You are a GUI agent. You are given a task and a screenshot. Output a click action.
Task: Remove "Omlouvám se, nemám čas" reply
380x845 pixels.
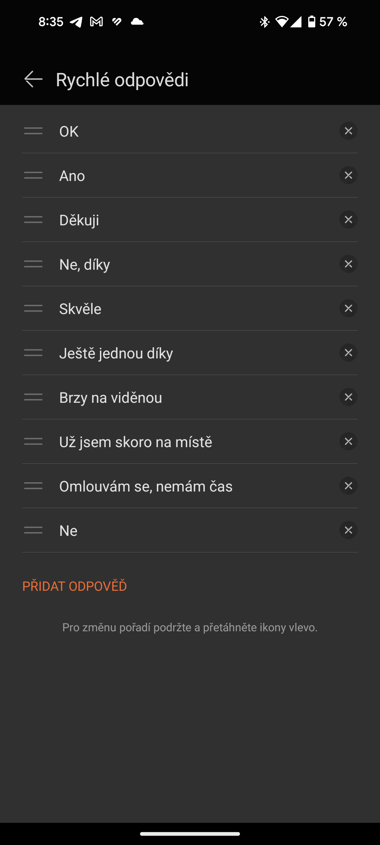tap(348, 486)
